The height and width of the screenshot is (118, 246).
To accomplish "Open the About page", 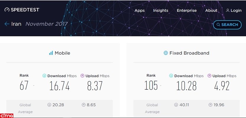I will coord(211,10).
